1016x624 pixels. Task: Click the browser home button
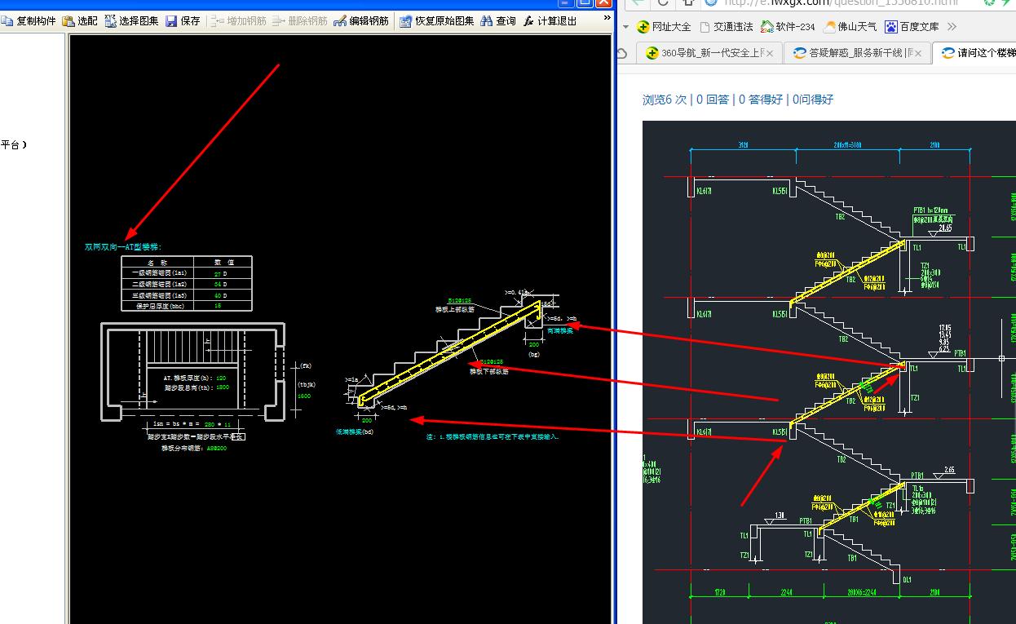point(687,2)
